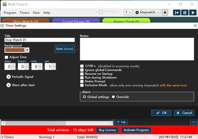Viewport: 198px width, 139px height.
Task: Start all timers with the play button
Action: coord(193,13)
